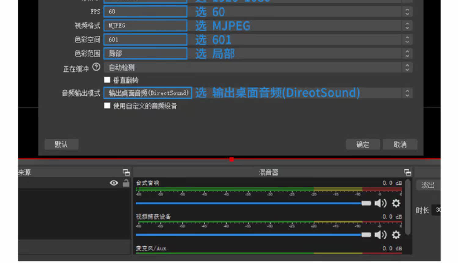
Task: Click the 时长 duration input field
Action: (x=437, y=210)
